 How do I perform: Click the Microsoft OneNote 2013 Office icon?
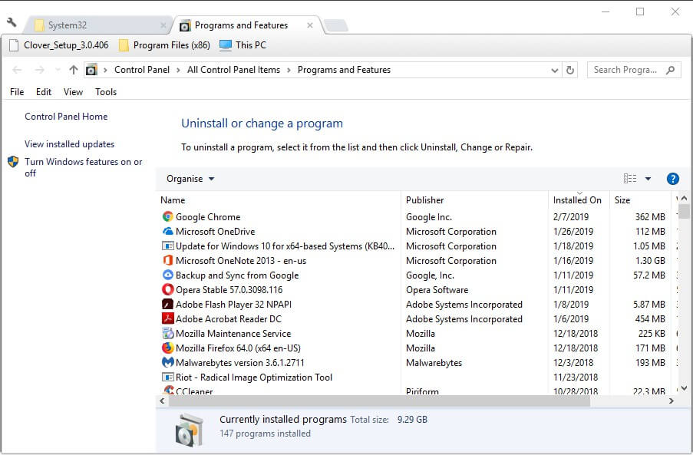pyautogui.click(x=167, y=260)
